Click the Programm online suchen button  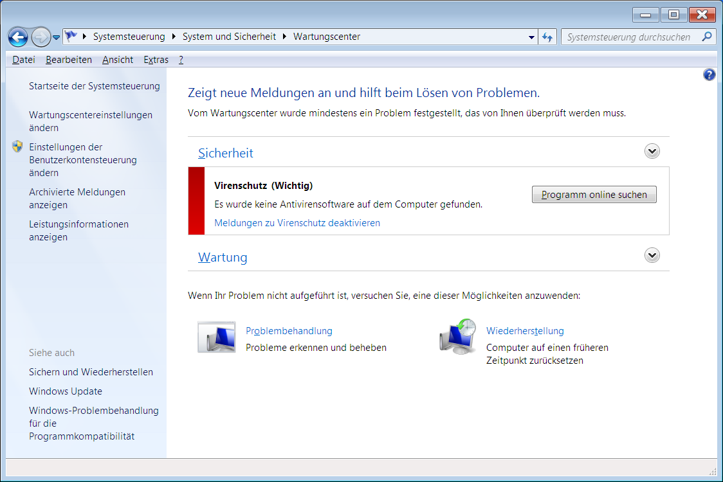coord(594,195)
